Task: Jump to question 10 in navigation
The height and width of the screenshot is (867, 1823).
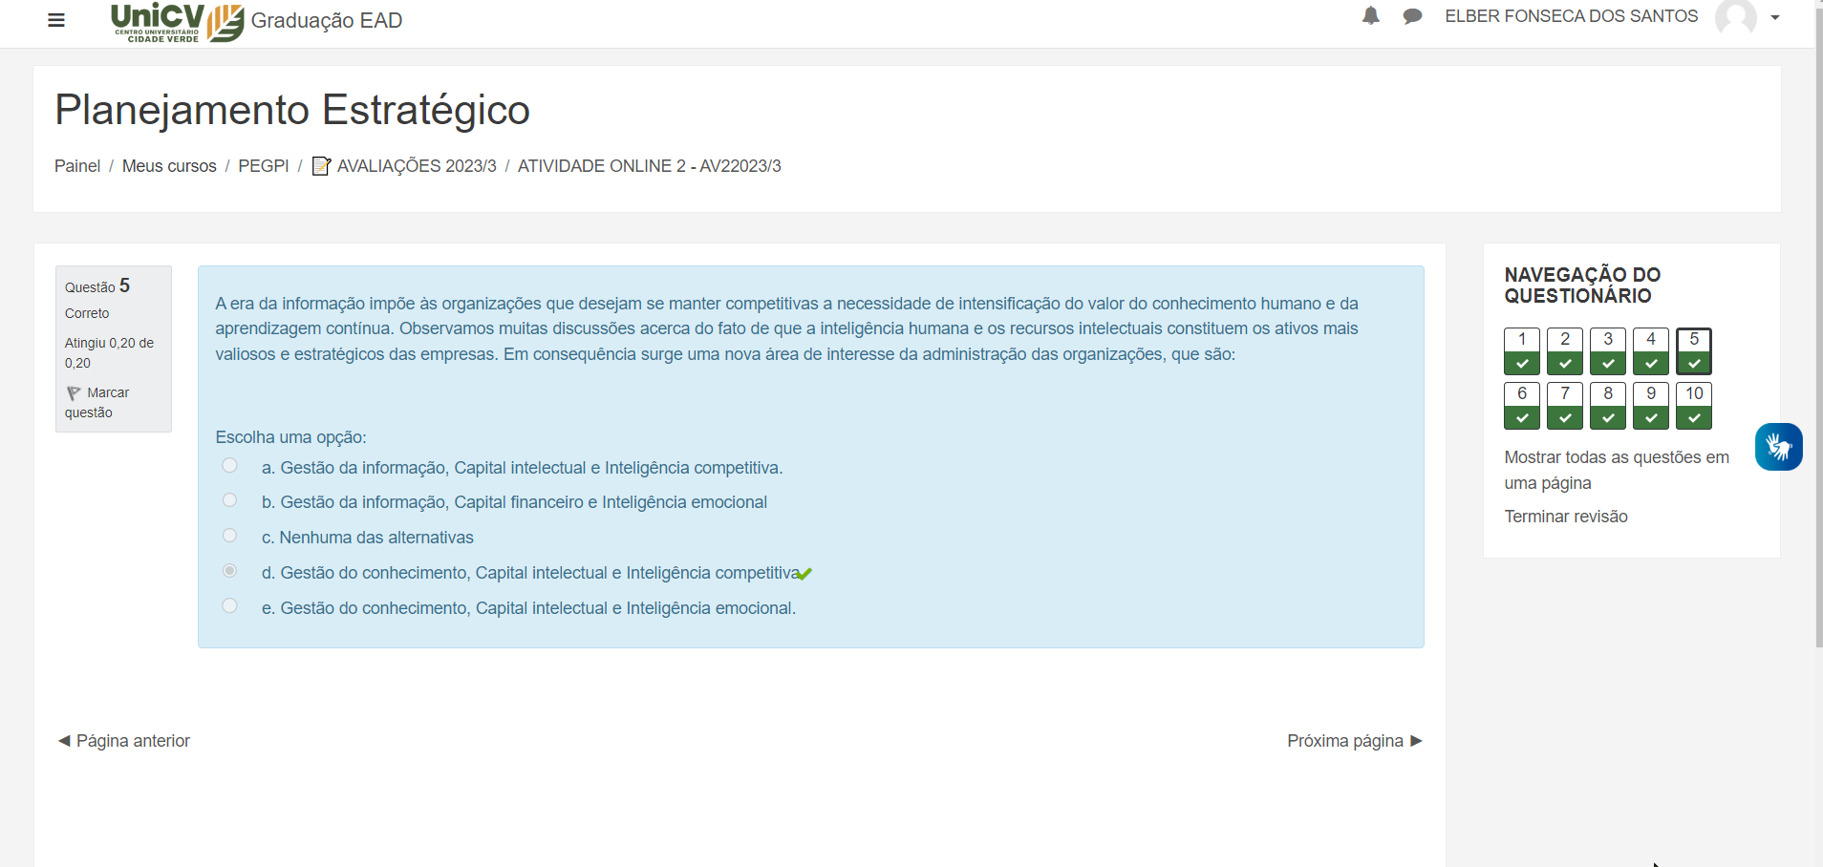Action: [1693, 406]
